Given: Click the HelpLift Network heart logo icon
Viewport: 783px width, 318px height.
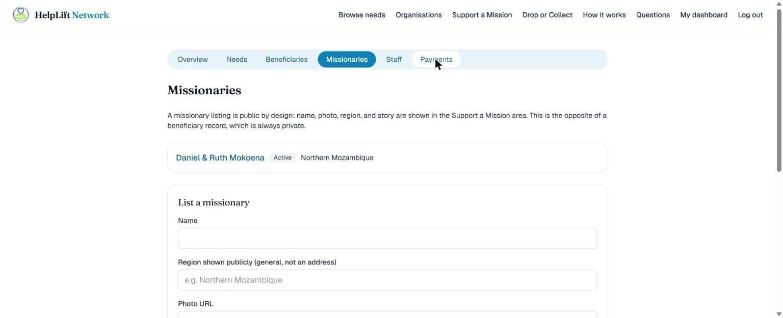Looking at the screenshot, I should click(x=21, y=15).
